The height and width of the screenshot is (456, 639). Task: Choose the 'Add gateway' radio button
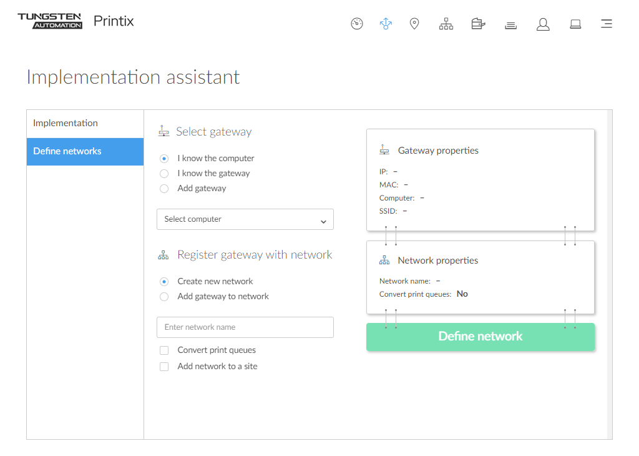pos(164,189)
